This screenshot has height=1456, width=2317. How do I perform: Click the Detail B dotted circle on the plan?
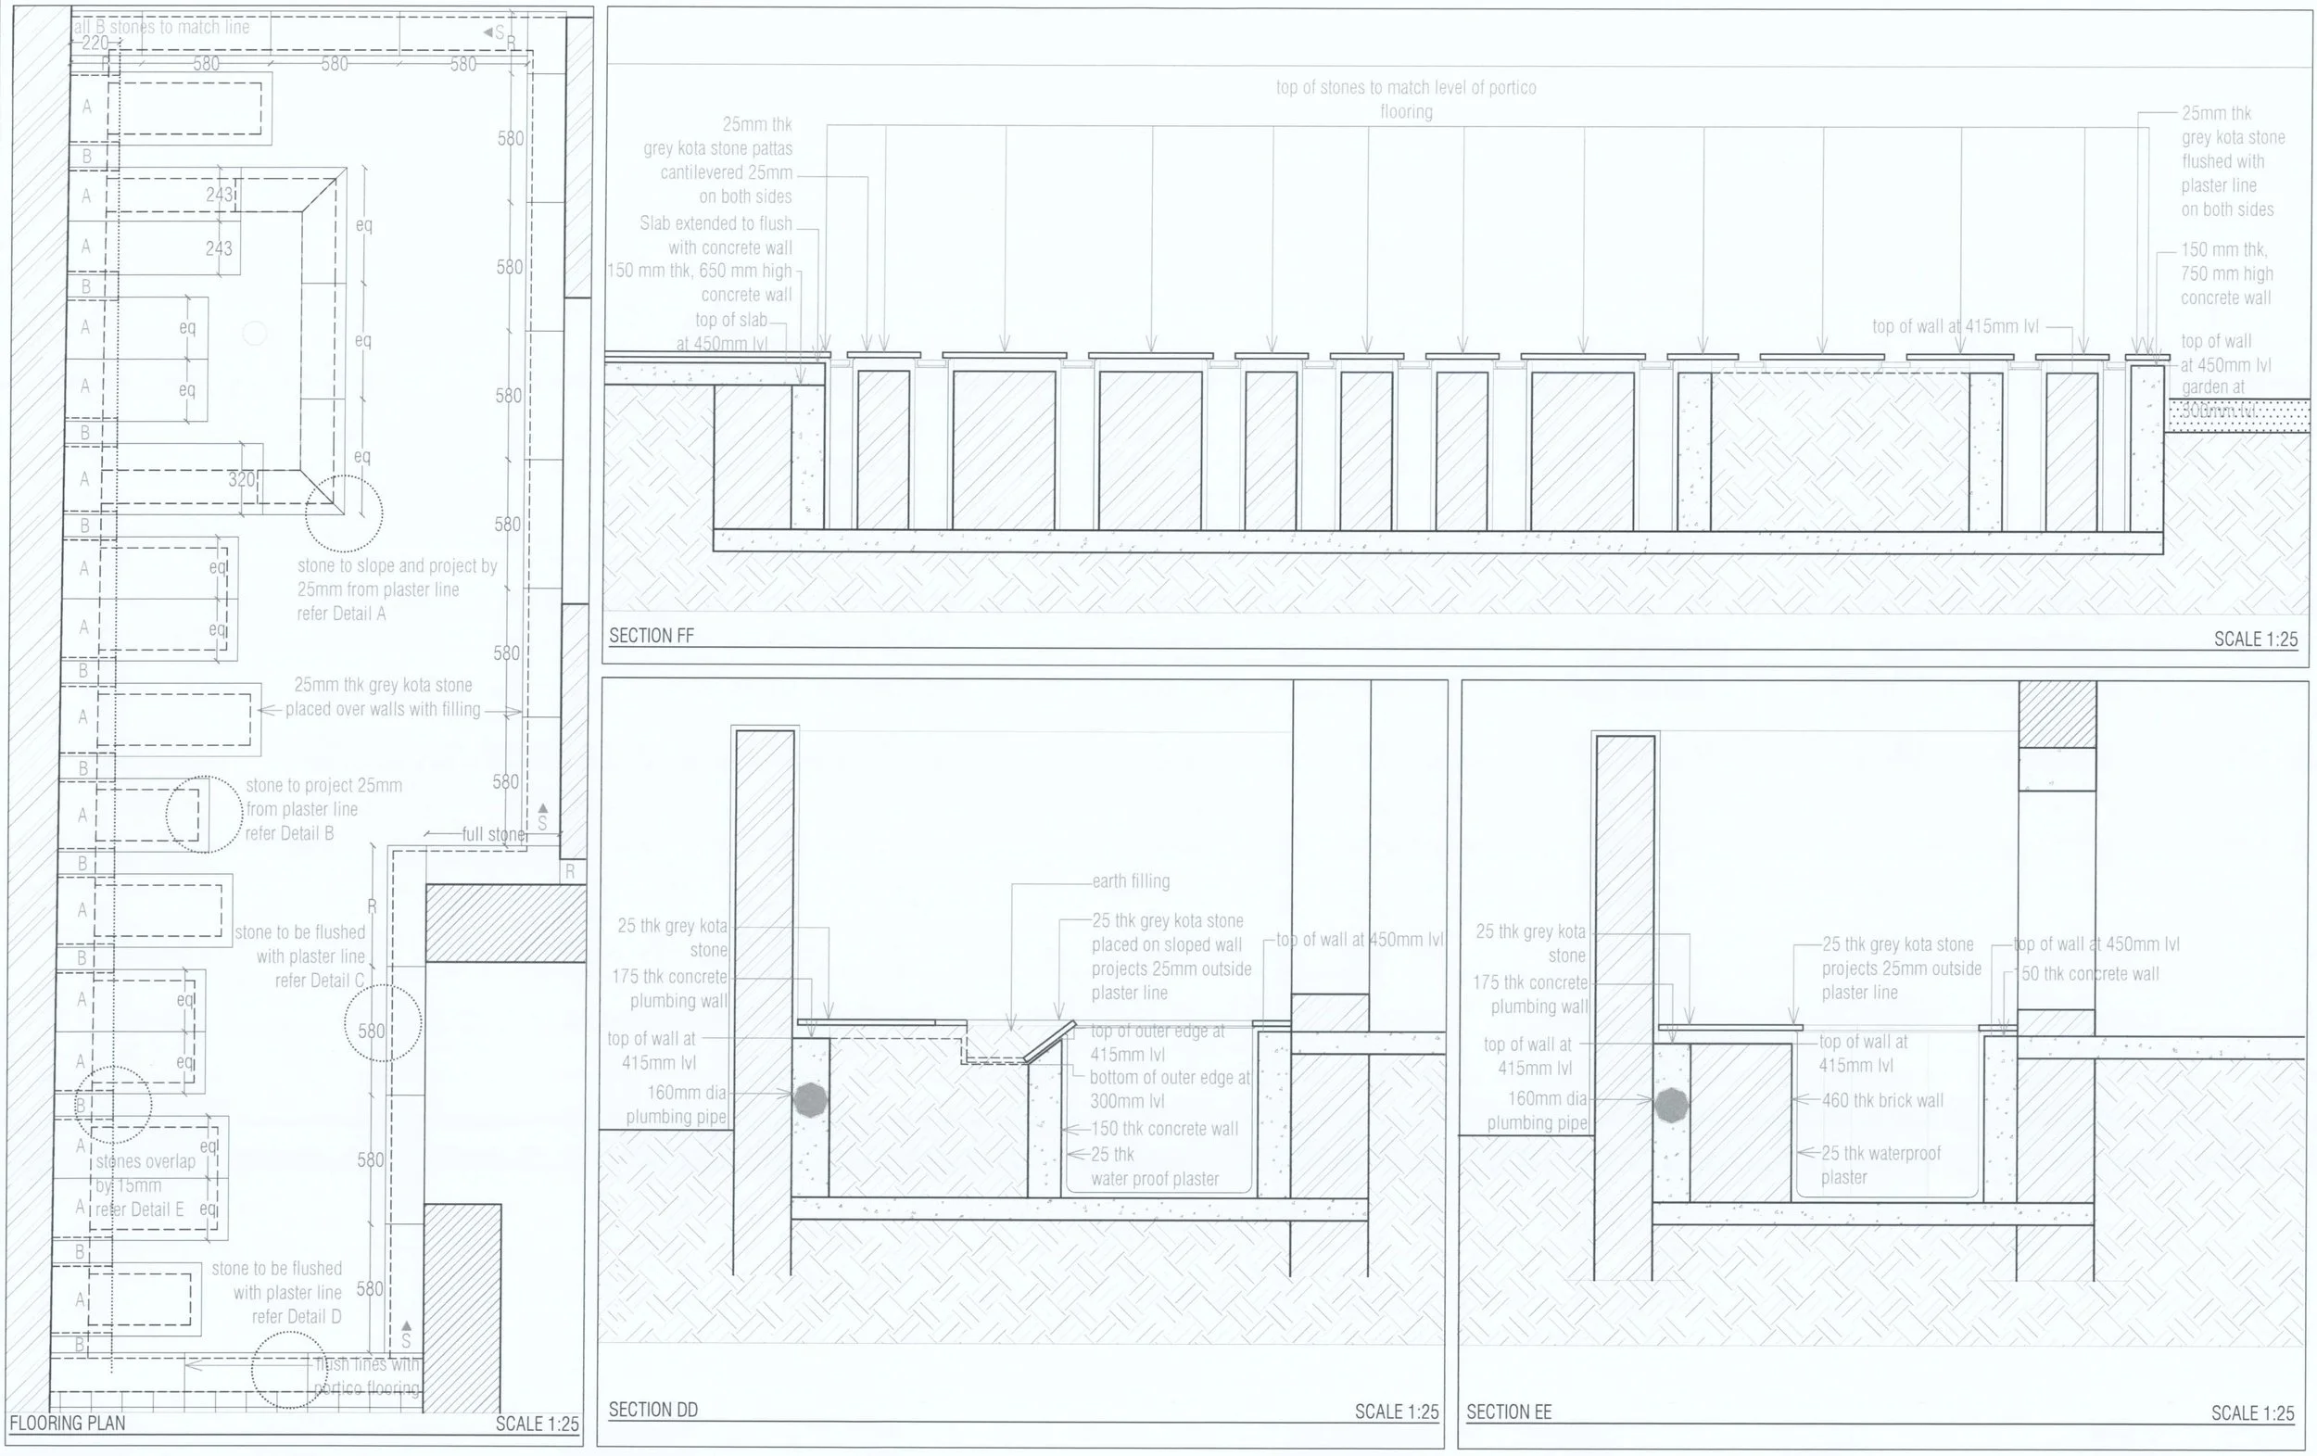pos(203,814)
